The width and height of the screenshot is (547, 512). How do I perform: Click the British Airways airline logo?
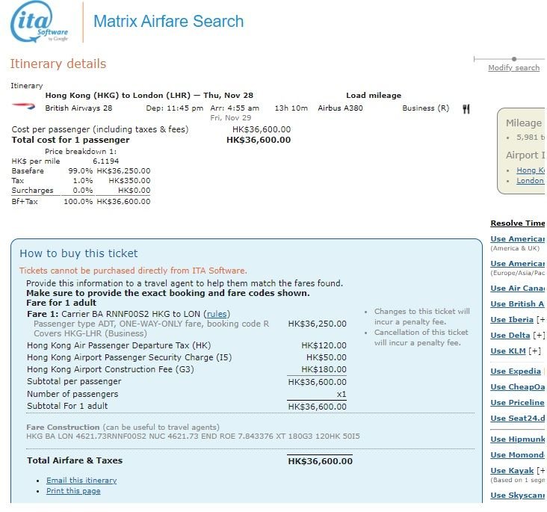(x=19, y=107)
